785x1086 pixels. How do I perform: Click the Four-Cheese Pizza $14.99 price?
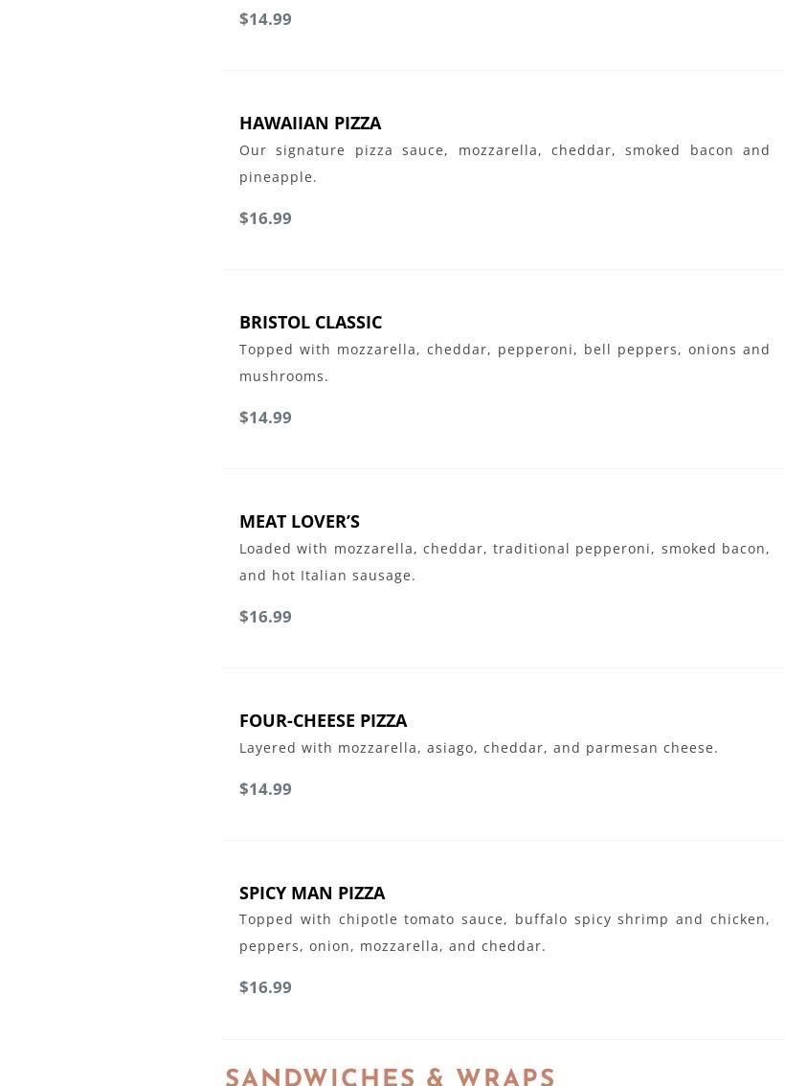point(265,789)
